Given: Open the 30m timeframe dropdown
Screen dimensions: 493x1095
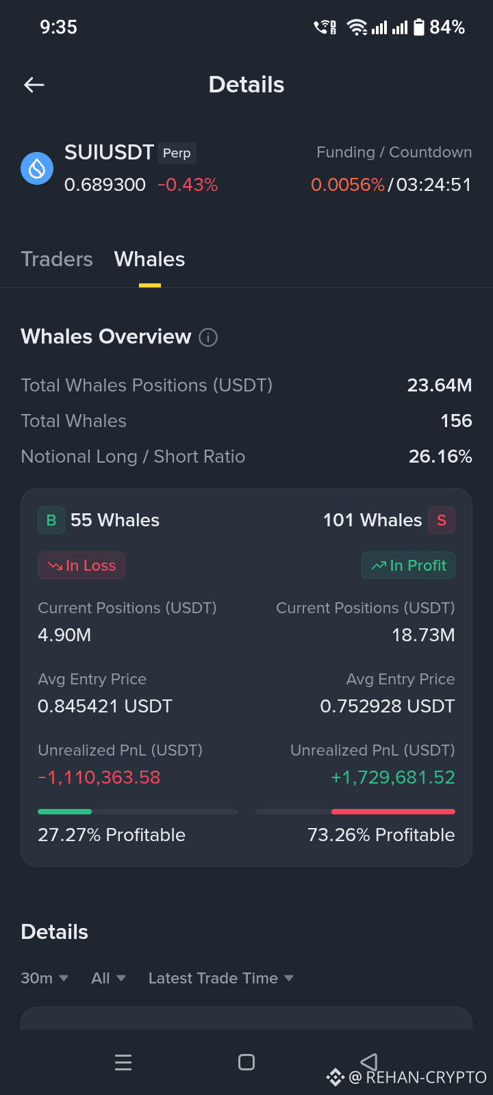Looking at the screenshot, I should click(45, 978).
